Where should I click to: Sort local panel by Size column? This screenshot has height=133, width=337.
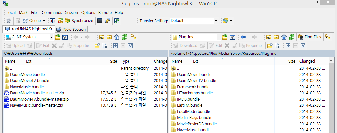click(107, 61)
